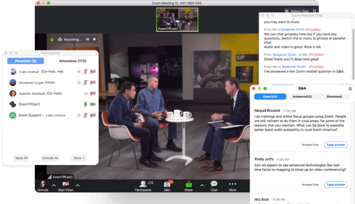Click Mute All in Participants panel
The image size is (355, 204).
(21, 158)
